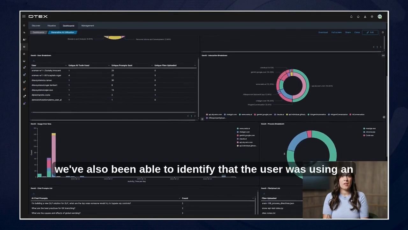
Task: Click the monitor icon in left sidebar
Action: click(x=24, y=61)
